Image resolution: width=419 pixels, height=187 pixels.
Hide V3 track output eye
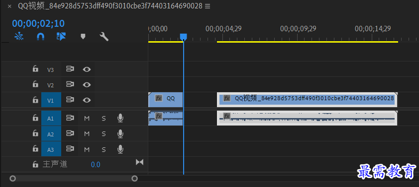pyautogui.click(x=87, y=69)
